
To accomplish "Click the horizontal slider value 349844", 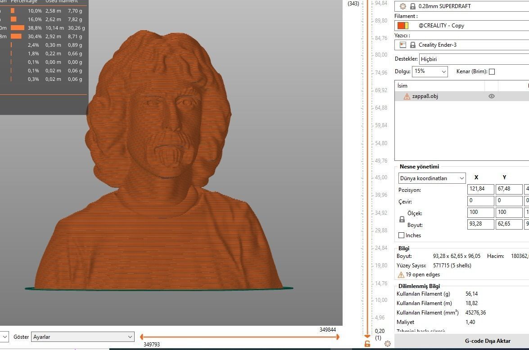I will click(x=328, y=330).
